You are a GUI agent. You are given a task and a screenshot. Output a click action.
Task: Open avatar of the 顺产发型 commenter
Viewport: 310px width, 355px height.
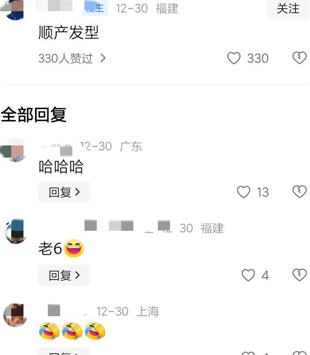tap(13, 10)
